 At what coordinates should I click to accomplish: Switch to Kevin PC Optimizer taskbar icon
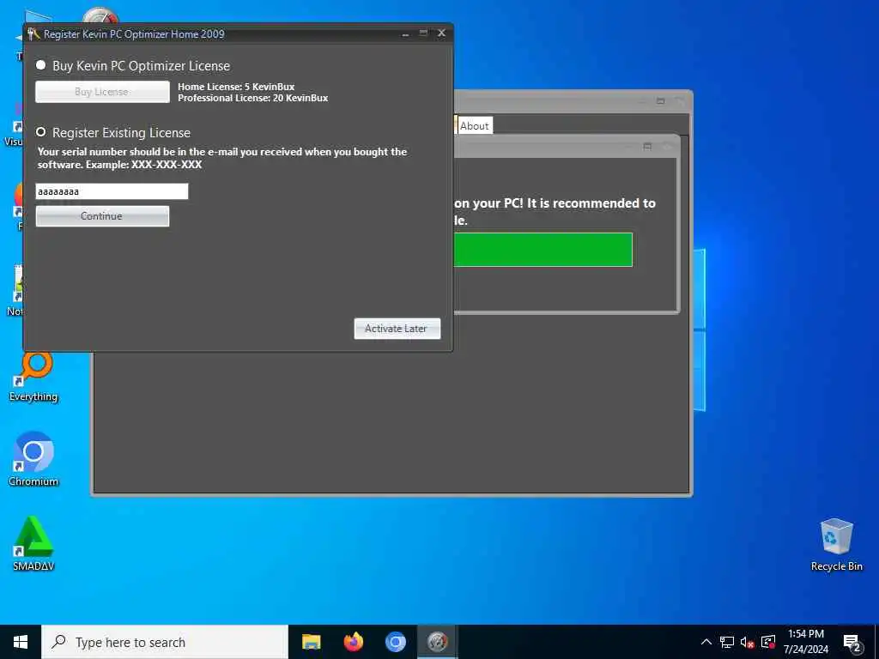click(437, 642)
